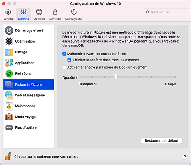Click the red close window button
Viewport: 191px width, 165px height.
[4, 4]
